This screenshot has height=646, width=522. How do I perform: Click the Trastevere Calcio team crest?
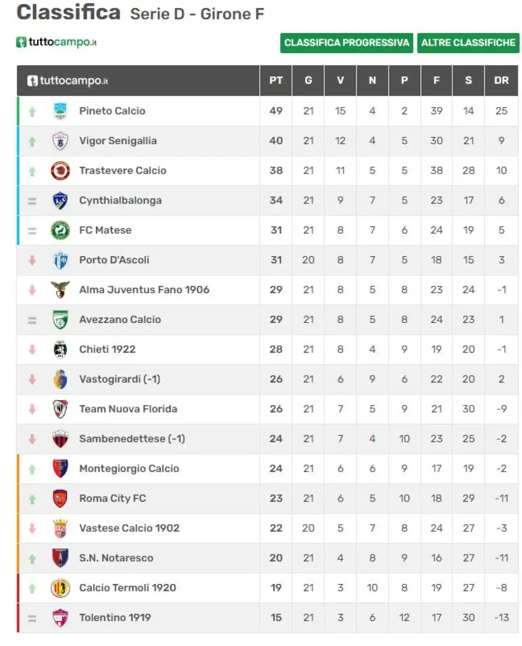click(x=60, y=170)
